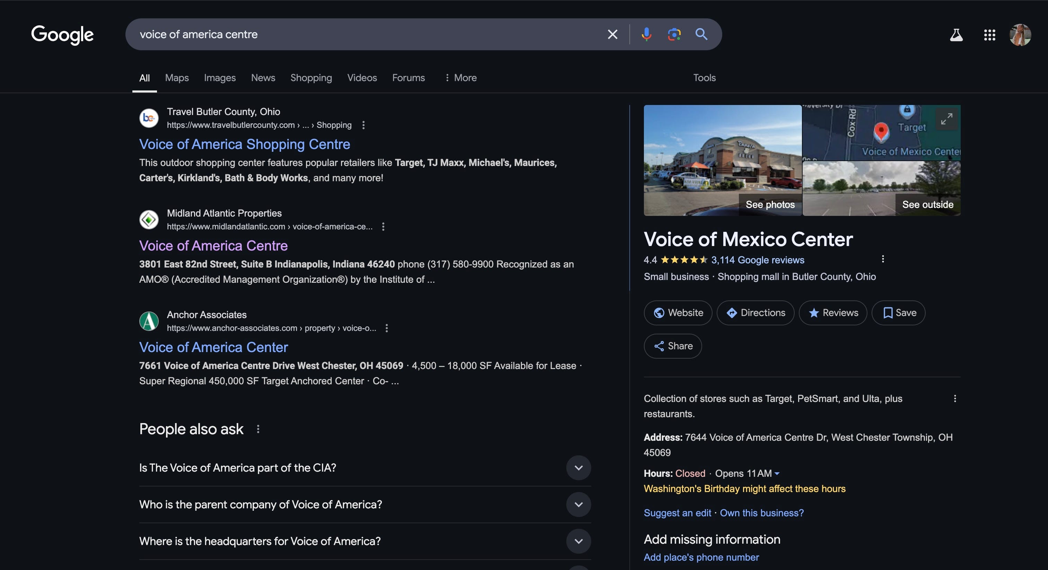Viewport: 1048px width, 570px height.
Task: Search by image with the Google Lens icon
Action: click(x=674, y=34)
